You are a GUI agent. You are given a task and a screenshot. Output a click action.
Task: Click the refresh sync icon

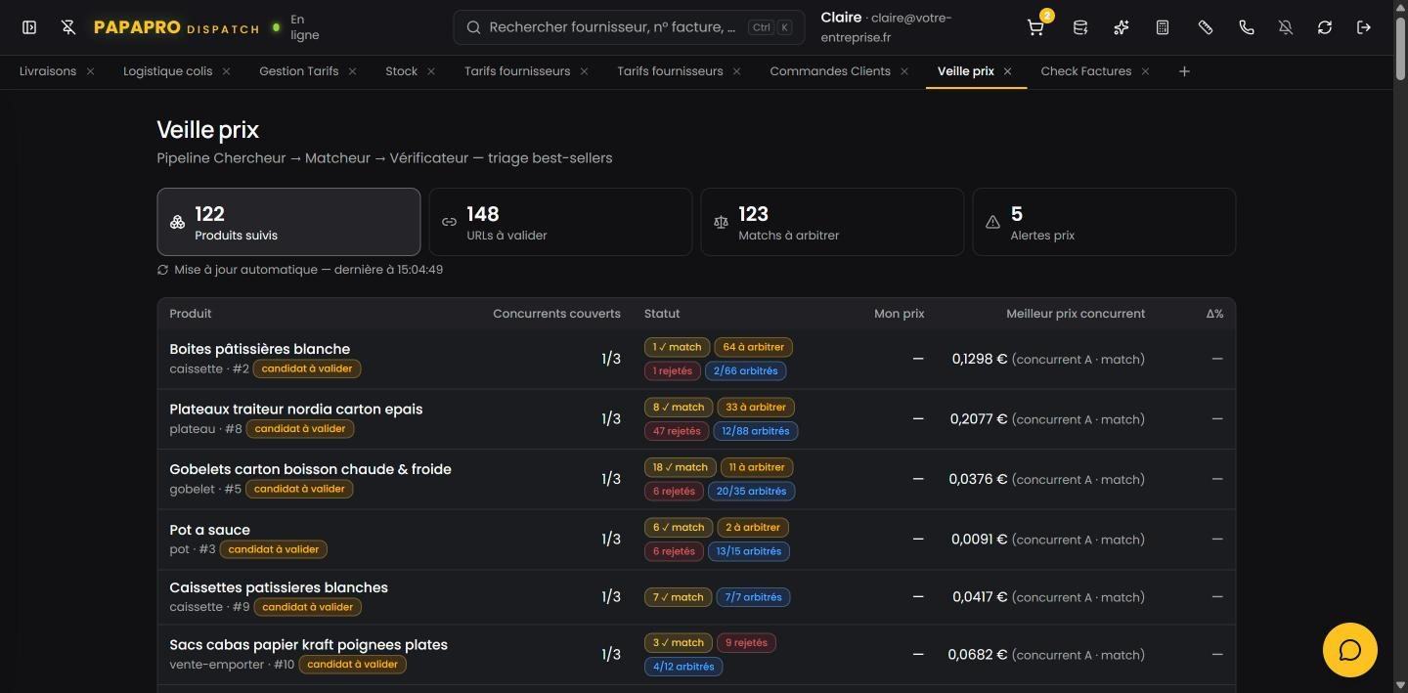tap(1325, 27)
